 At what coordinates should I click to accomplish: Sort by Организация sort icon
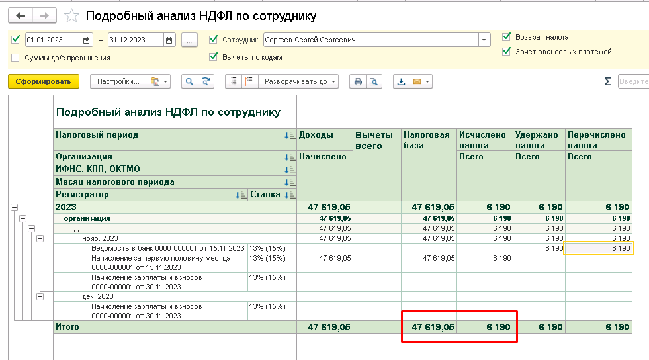coord(290,157)
